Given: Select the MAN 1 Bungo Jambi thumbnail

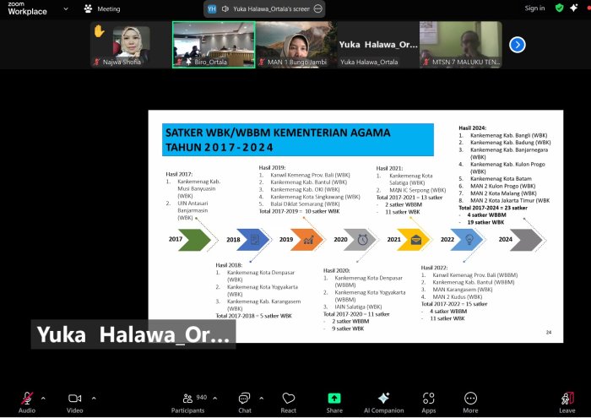Looking at the screenshot, I should pyautogui.click(x=294, y=45).
